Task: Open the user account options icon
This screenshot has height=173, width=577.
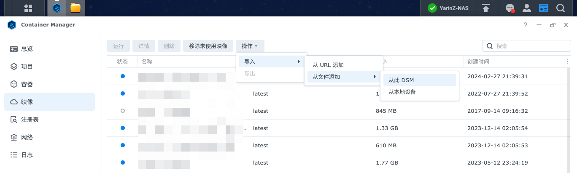Action: coord(526,8)
